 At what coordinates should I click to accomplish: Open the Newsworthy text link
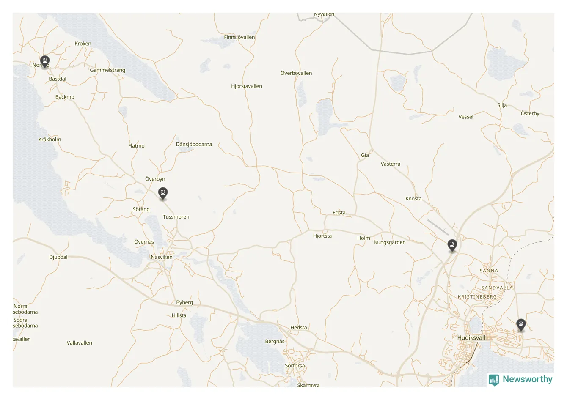(527, 379)
